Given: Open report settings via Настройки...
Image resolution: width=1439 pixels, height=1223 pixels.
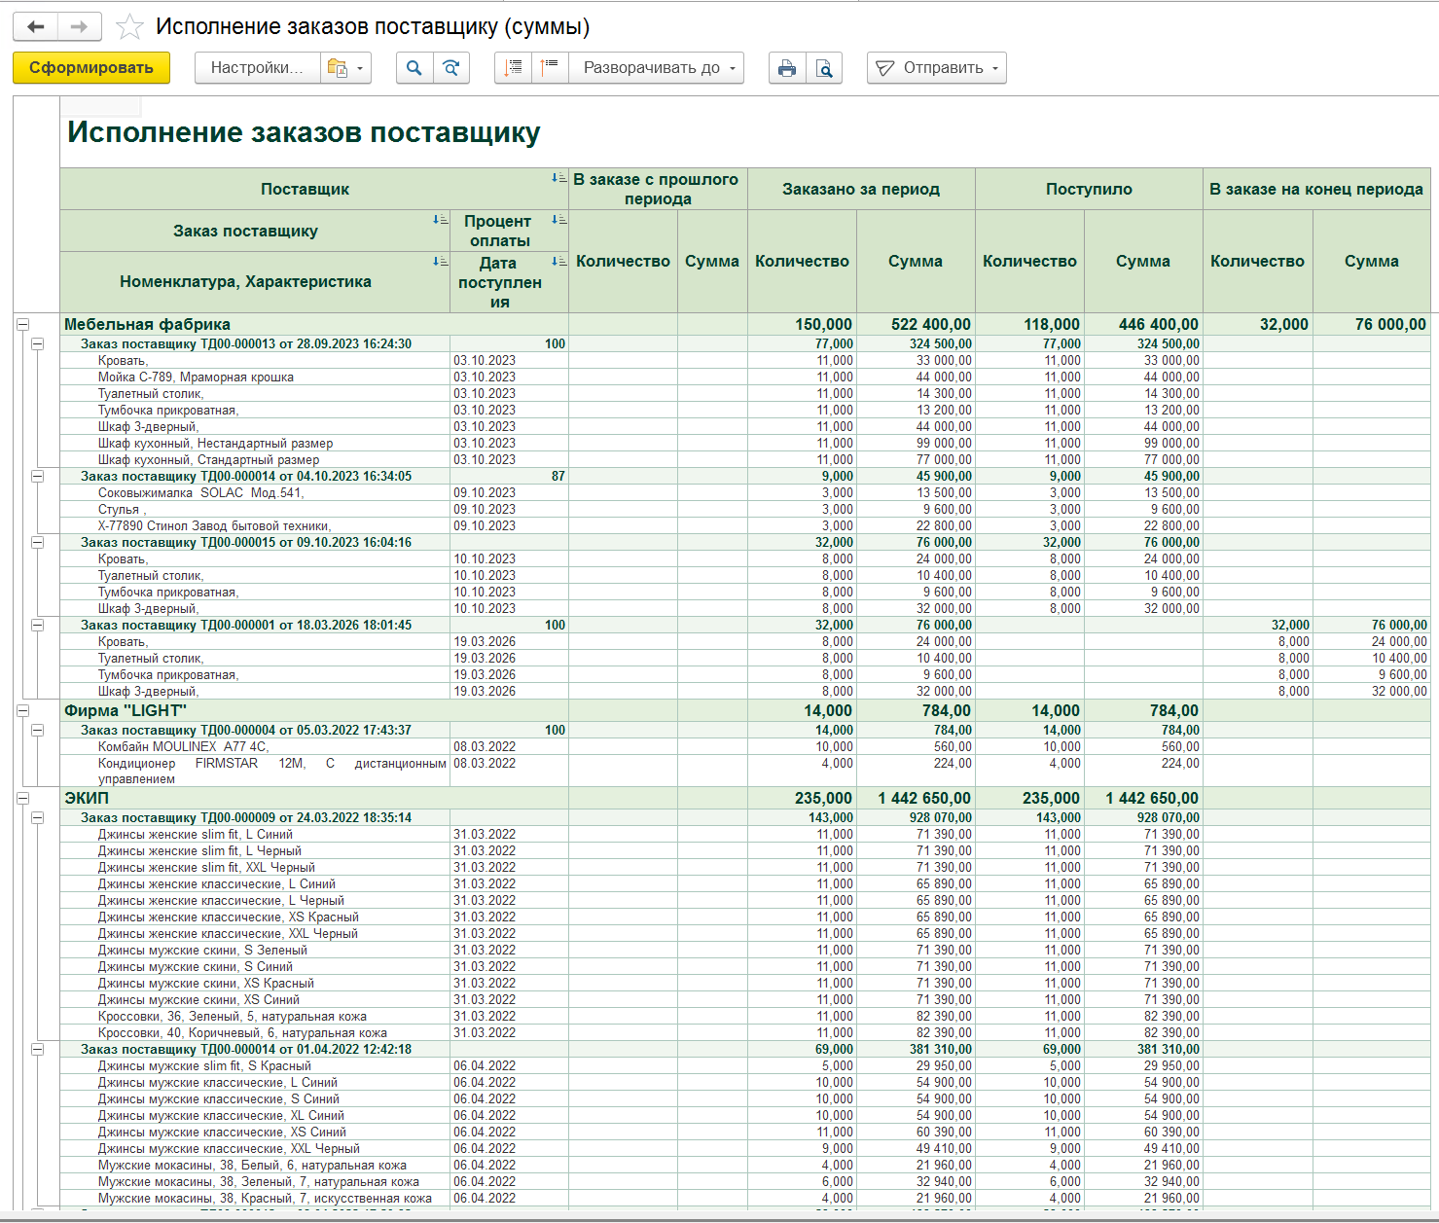Looking at the screenshot, I should pos(258,68).
